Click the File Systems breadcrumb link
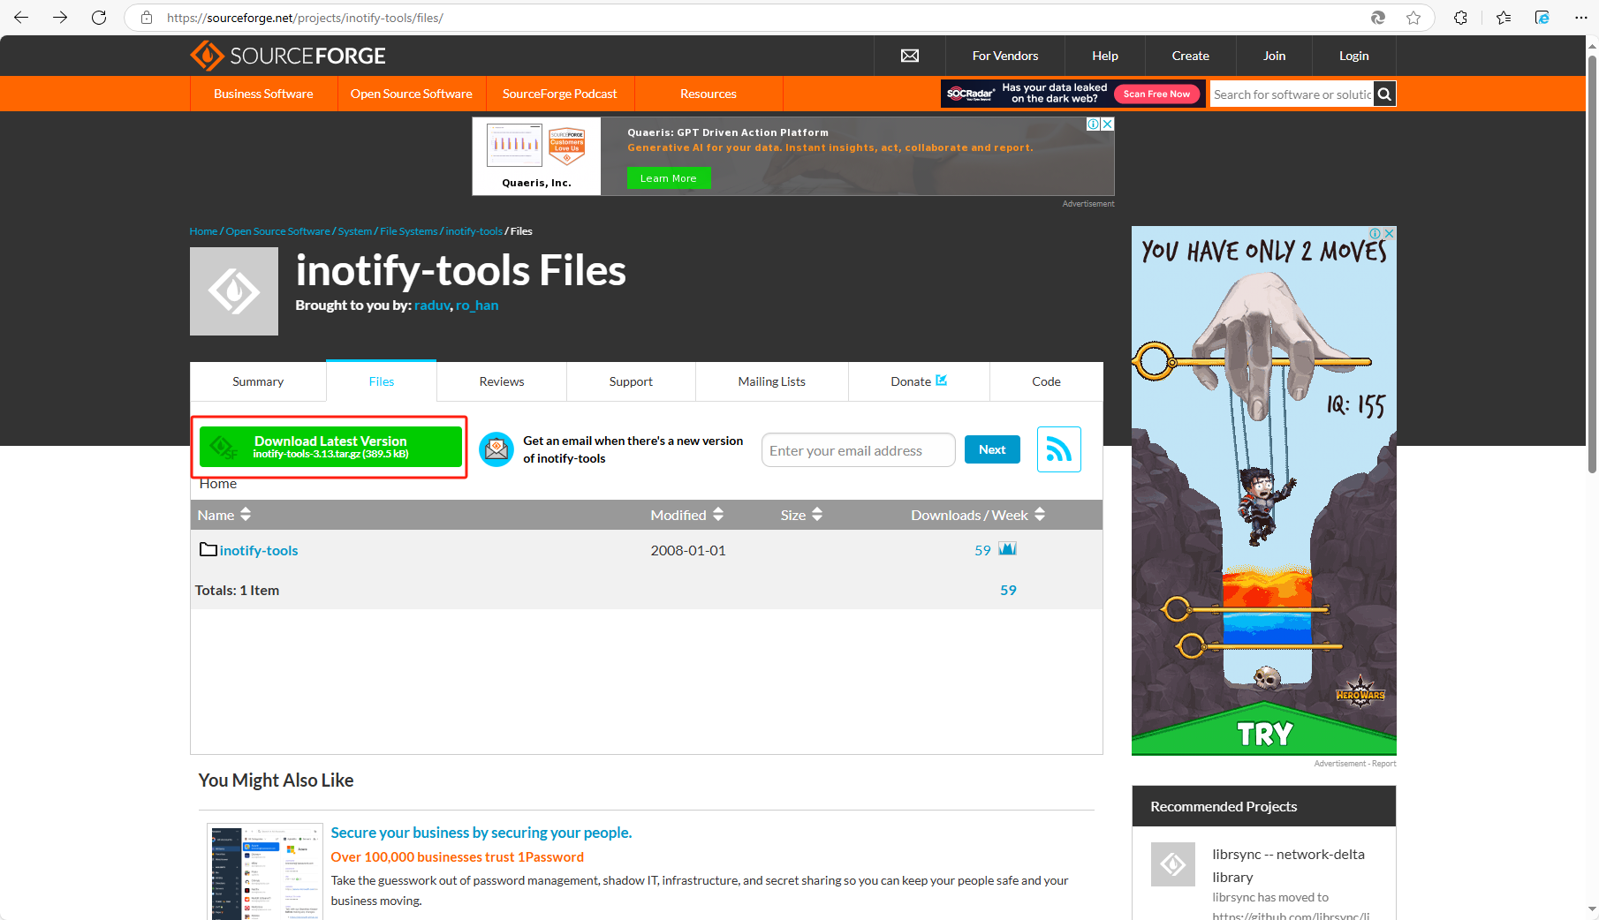1599x920 pixels. coord(408,231)
